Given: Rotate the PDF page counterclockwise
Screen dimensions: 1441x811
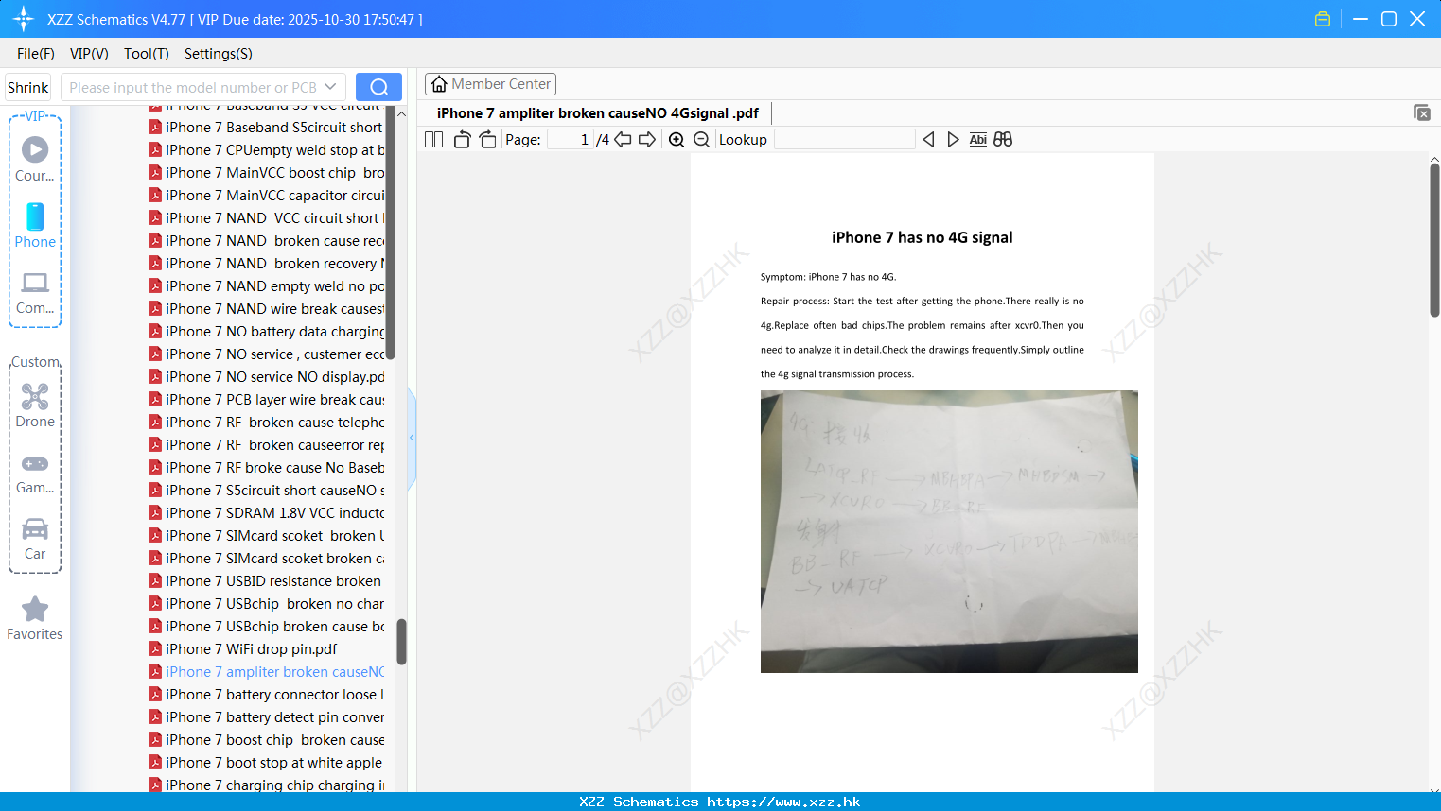Looking at the screenshot, I should tap(462, 140).
